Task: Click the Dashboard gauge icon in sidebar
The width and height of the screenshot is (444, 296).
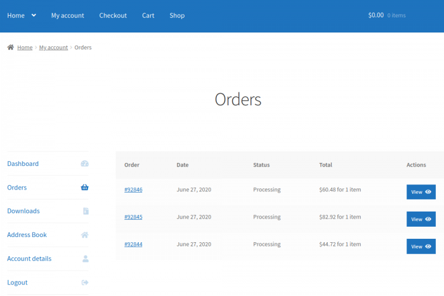Action: 84,164
